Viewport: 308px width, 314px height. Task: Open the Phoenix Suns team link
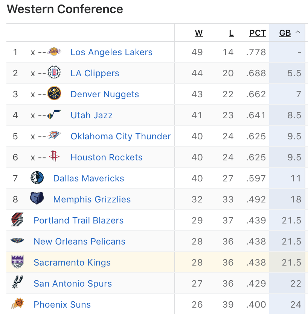tap(62, 305)
